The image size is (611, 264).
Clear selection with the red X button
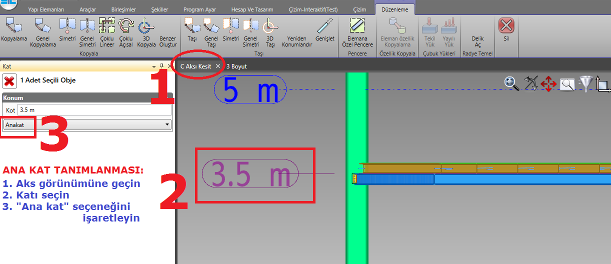click(x=8, y=80)
